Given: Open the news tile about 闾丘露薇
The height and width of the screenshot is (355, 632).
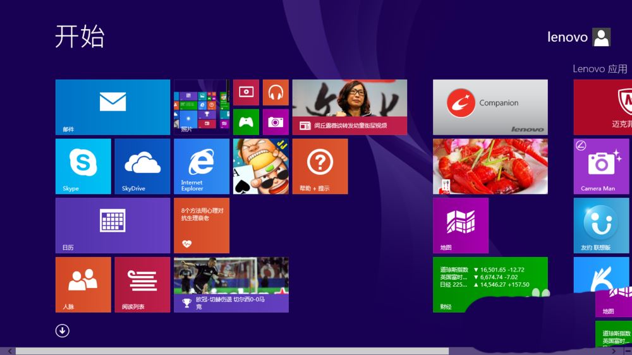Looking at the screenshot, I should 349,107.
